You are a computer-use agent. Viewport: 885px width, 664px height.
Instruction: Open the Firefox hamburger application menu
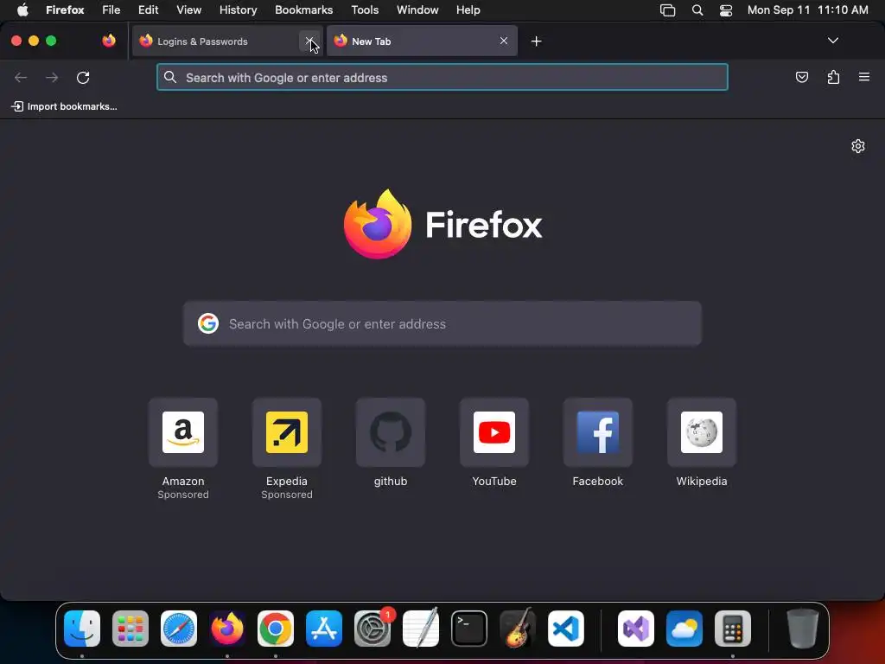click(x=864, y=77)
